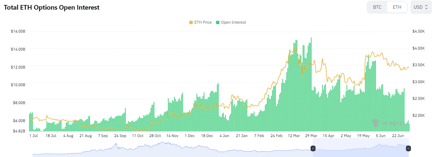
Task: Click the highlighted range in the navigator
Action: click(361, 148)
